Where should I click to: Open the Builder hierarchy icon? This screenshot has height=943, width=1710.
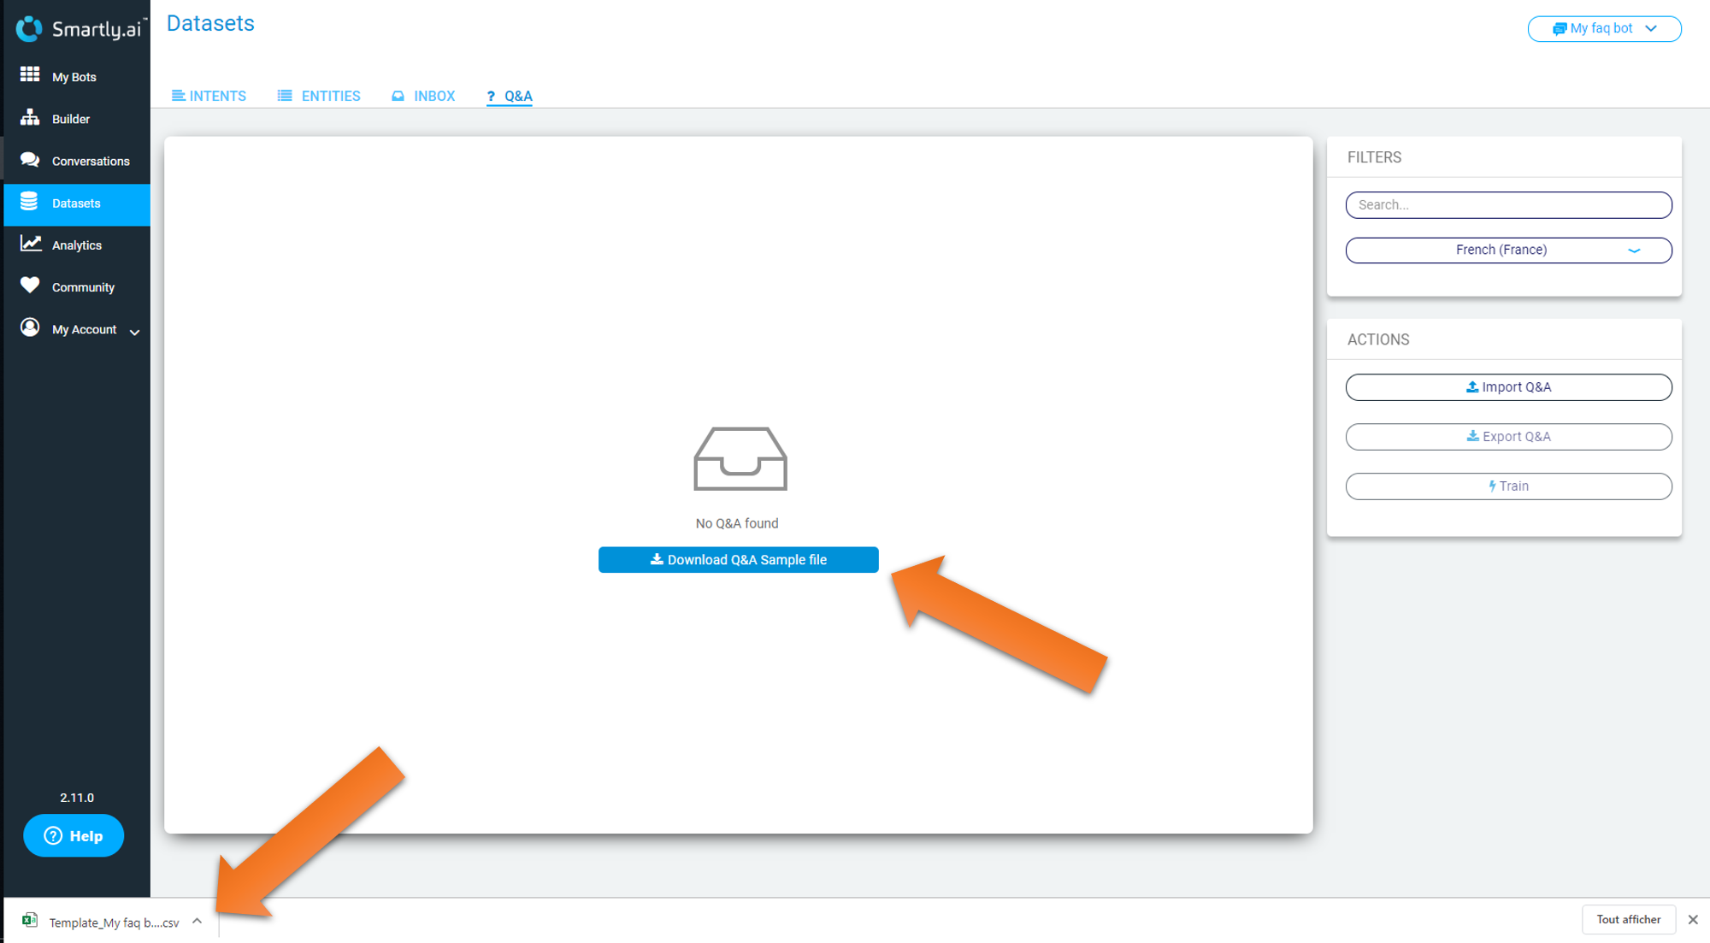pyautogui.click(x=30, y=118)
